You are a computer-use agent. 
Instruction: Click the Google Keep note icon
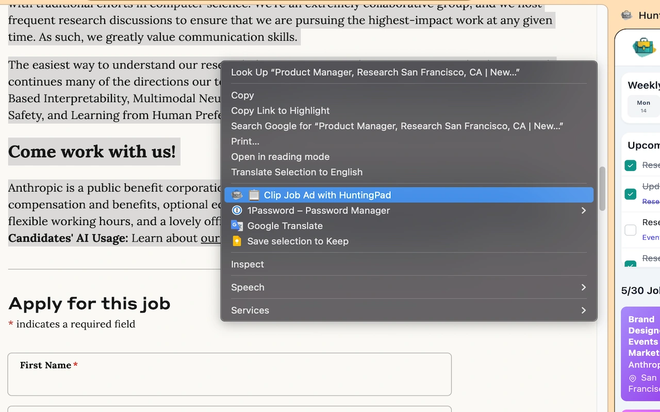(x=237, y=241)
